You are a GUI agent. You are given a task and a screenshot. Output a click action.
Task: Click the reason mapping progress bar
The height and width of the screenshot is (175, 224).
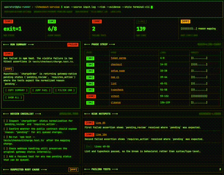pyautogui.click(x=189, y=28)
